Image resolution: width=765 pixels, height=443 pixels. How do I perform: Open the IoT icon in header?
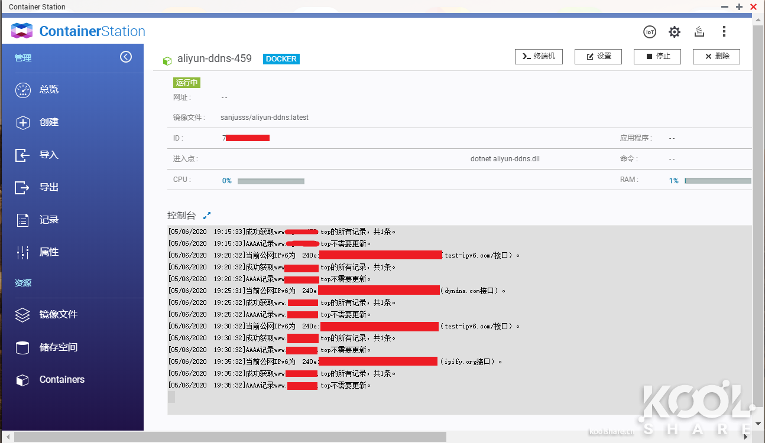[650, 32]
